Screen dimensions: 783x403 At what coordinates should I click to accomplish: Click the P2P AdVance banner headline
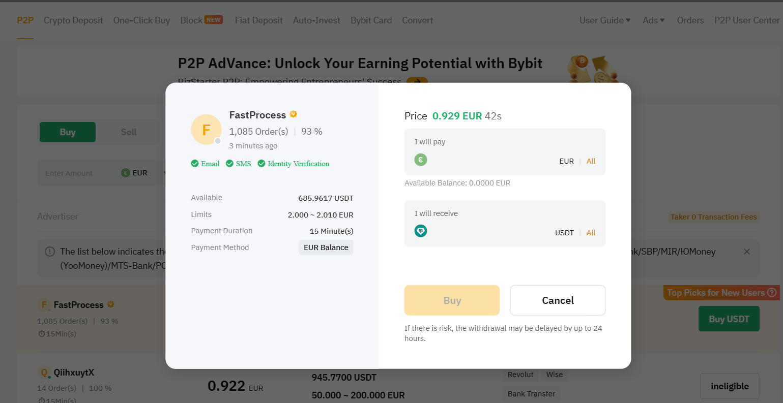pyautogui.click(x=360, y=64)
